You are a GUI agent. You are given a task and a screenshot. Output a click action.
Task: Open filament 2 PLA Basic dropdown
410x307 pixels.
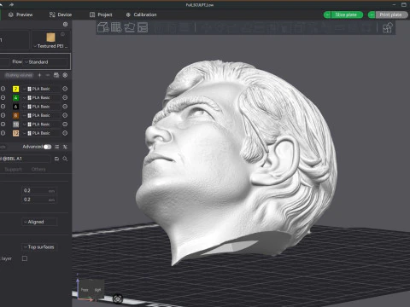[x=42, y=89]
